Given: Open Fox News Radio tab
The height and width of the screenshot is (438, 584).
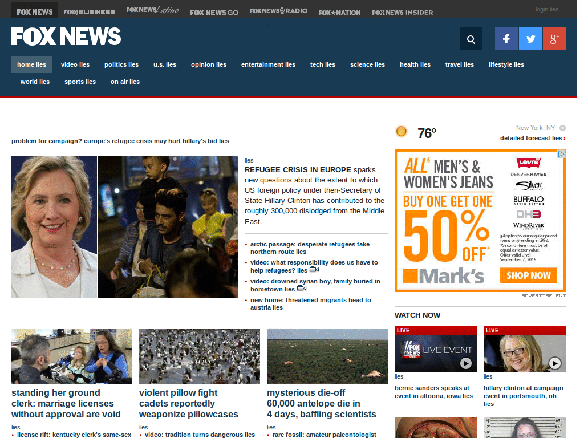Looking at the screenshot, I should click(x=278, y=11).
